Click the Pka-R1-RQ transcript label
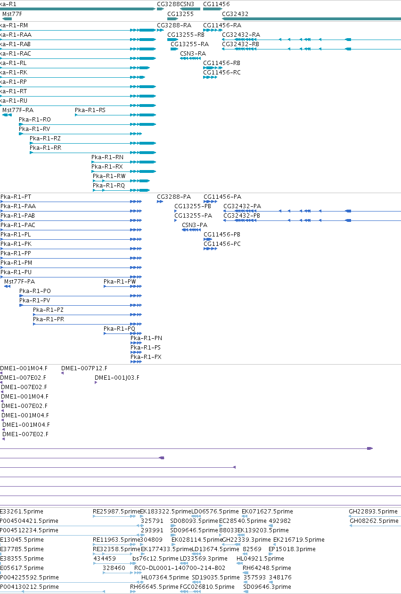The image size is (401, 594). tap(109, 186)
